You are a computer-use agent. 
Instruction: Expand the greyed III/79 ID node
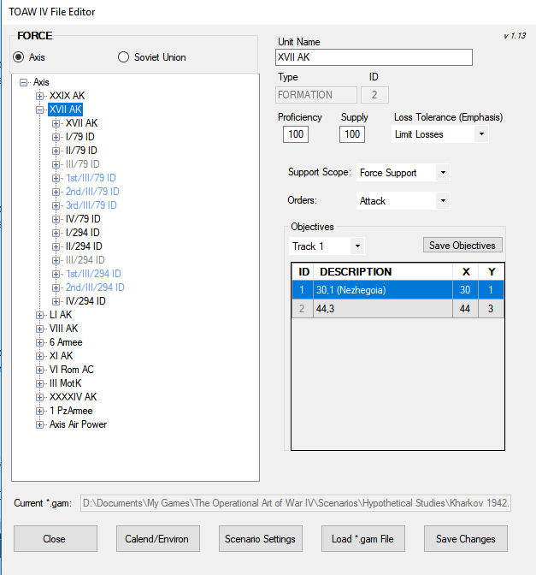pos(56,164)
